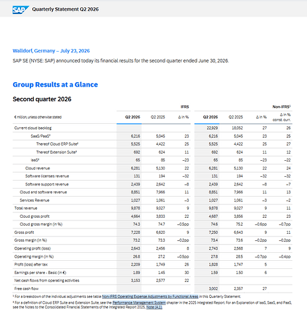Click the 'Walldorf, Germany – July 23, 2026' dateline

51,51
